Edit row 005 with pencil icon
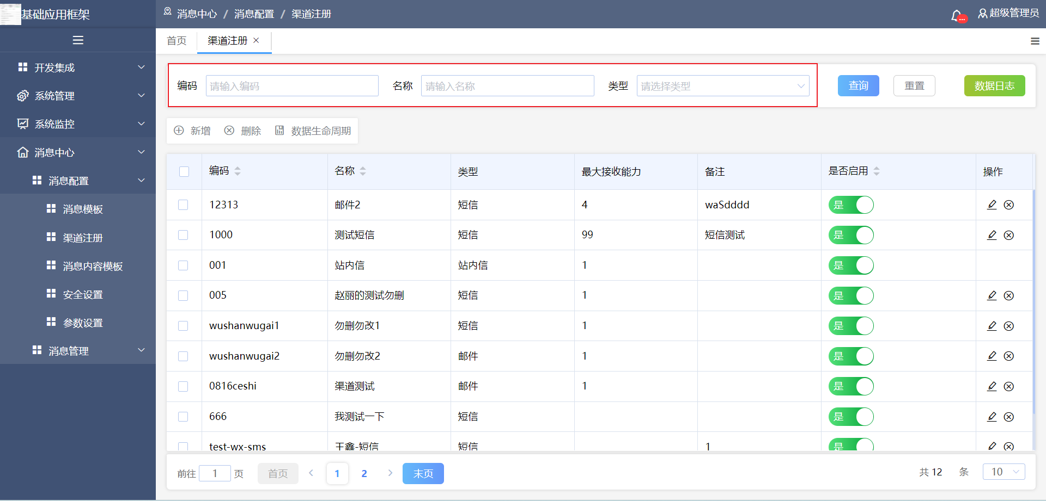Image resolution: width=1046 pixels, height=501 pixels. tap(992, 295)
